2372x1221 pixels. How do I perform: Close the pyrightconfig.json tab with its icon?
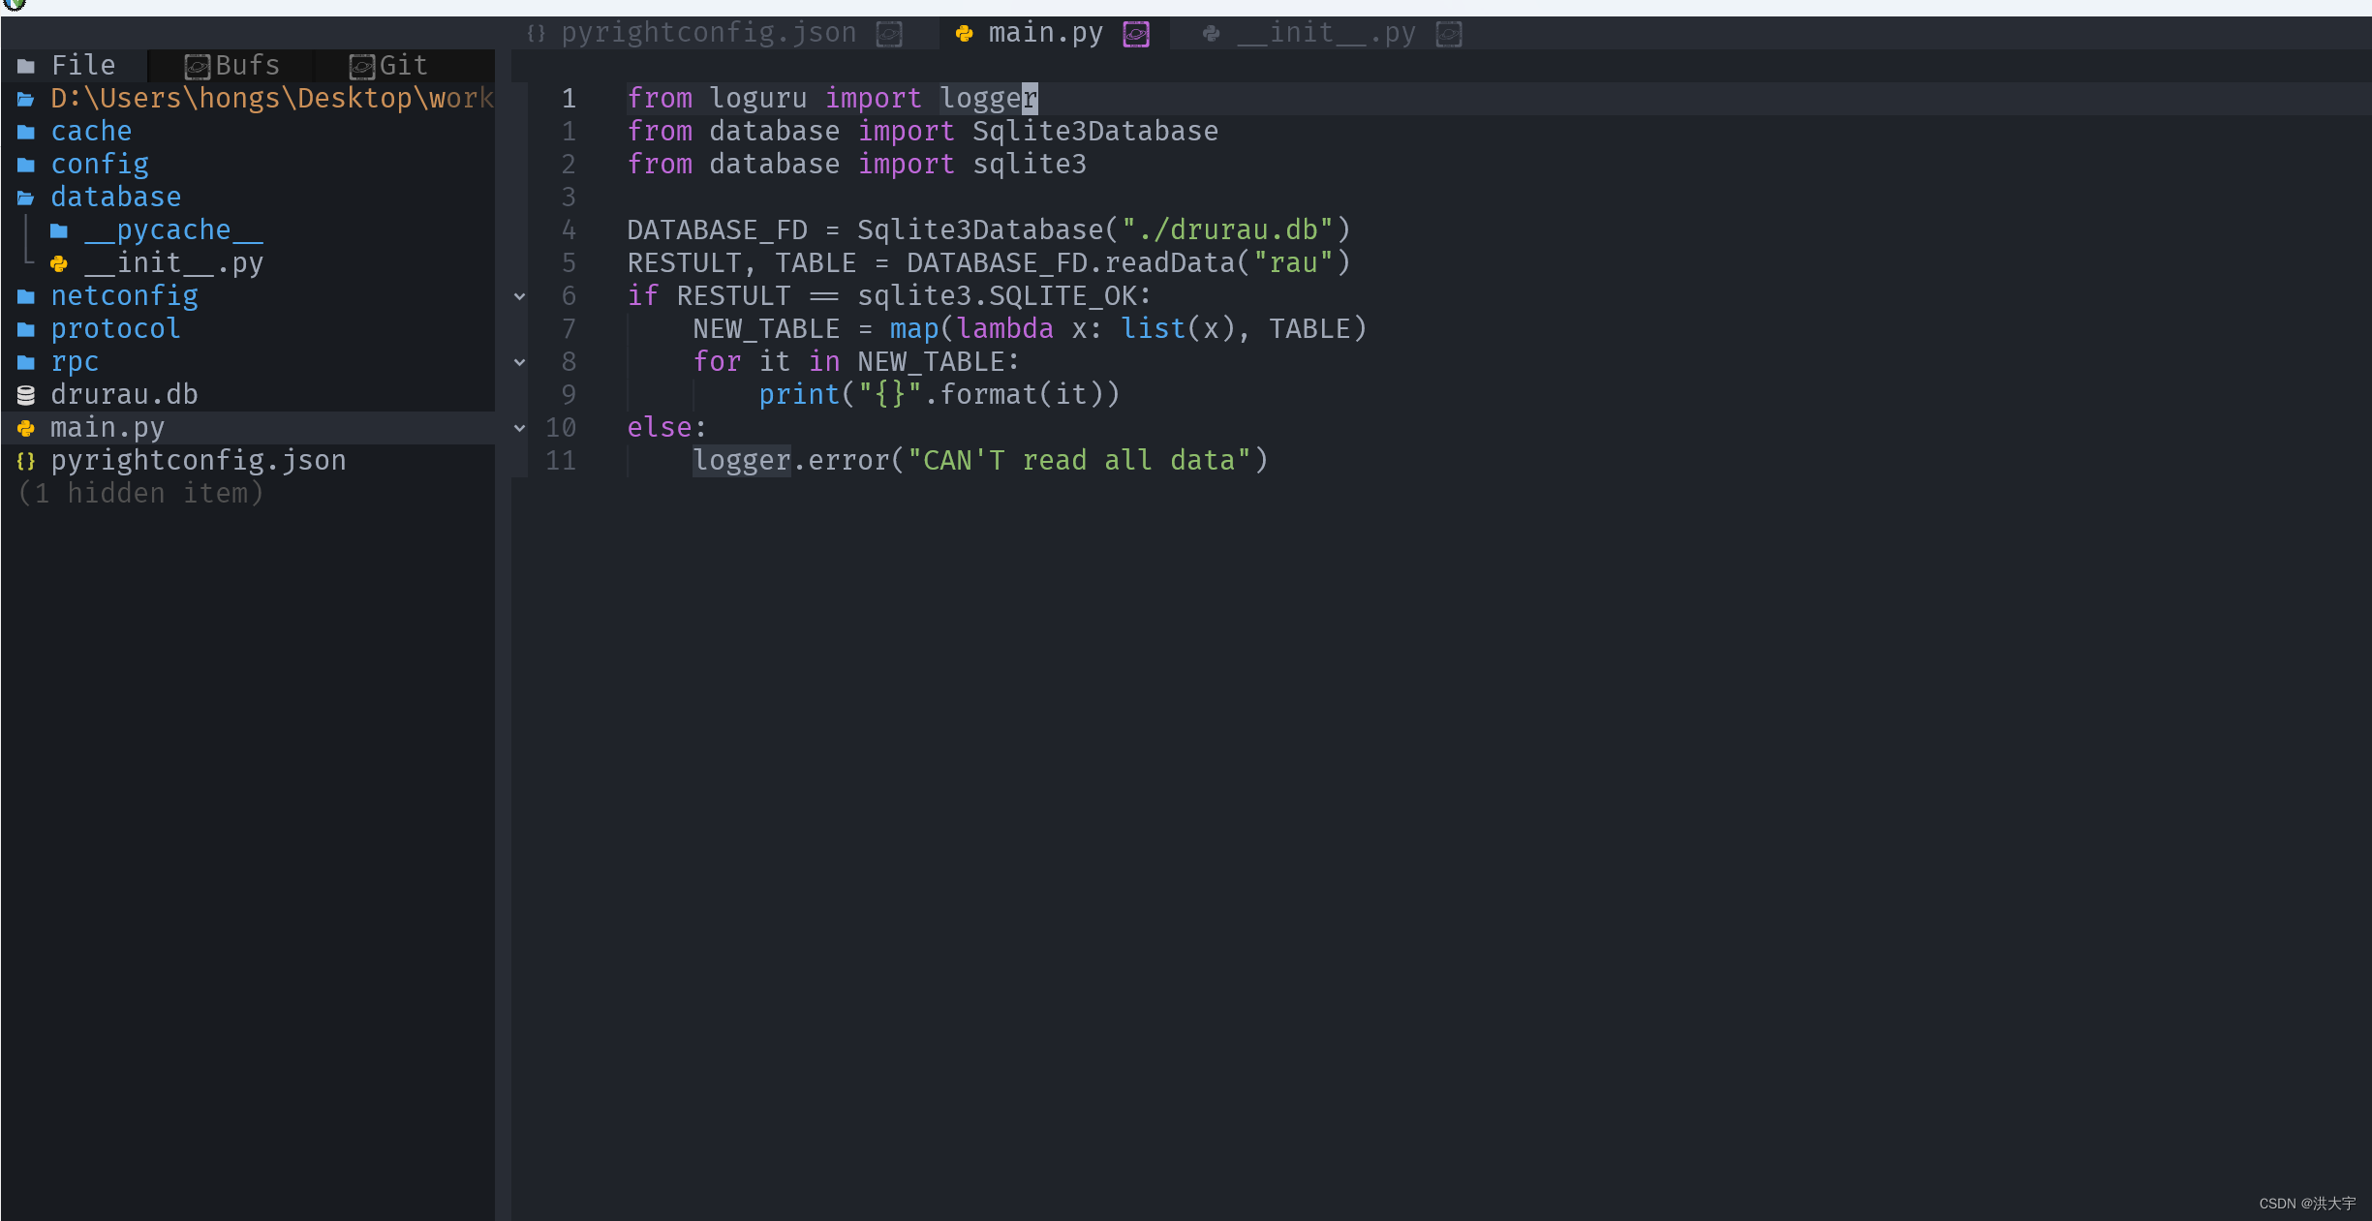click(889, 34)
